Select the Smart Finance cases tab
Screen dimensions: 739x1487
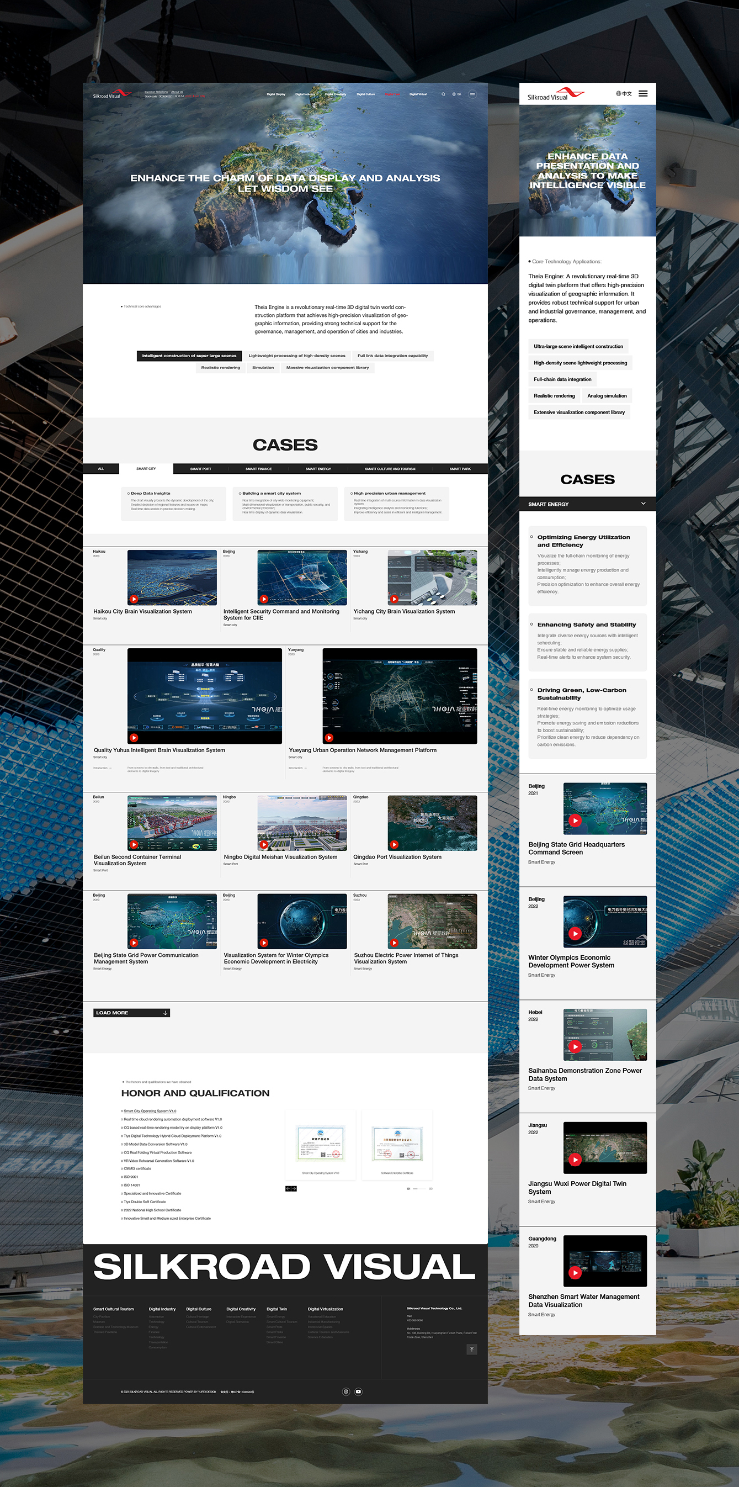[258, 469]
